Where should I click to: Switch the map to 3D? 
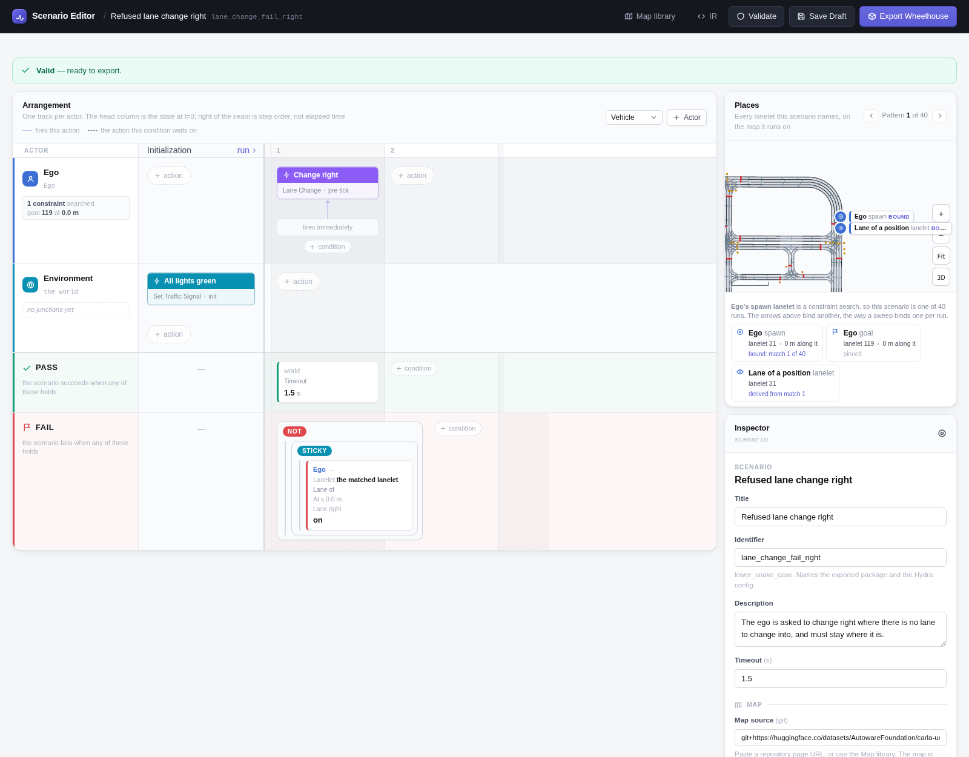(x=941, y=277)
